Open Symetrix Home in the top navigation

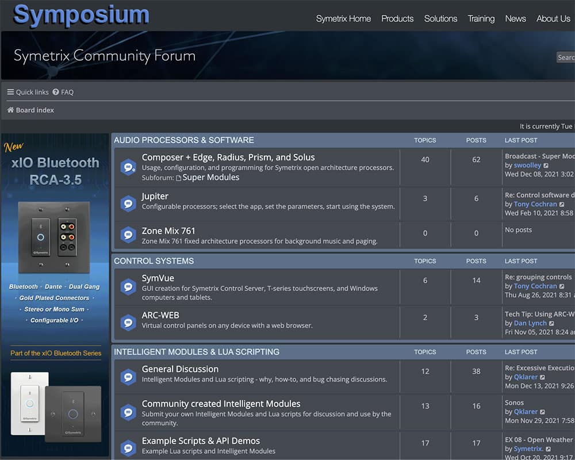pyautogui.click(x=343, y=18)
